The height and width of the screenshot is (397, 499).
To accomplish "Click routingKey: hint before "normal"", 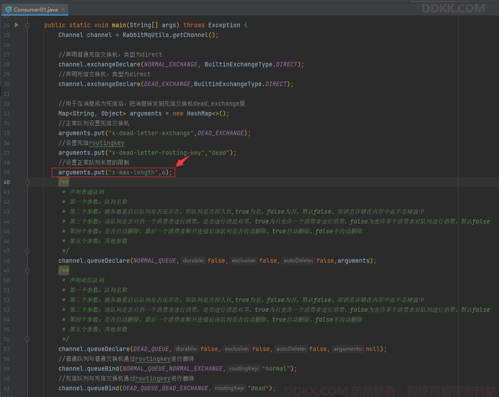I will pos(244,368).
